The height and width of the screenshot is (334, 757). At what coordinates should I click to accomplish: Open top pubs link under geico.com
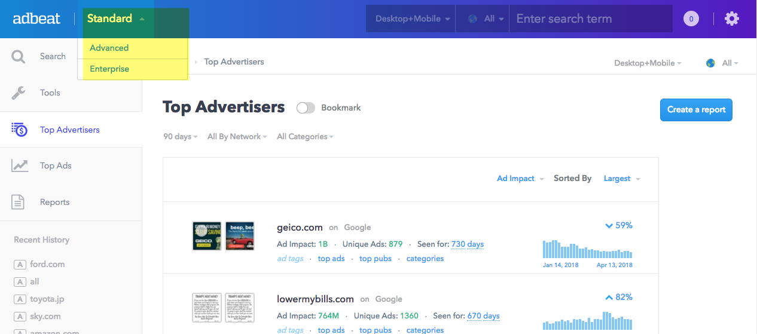tap(376, 259)
